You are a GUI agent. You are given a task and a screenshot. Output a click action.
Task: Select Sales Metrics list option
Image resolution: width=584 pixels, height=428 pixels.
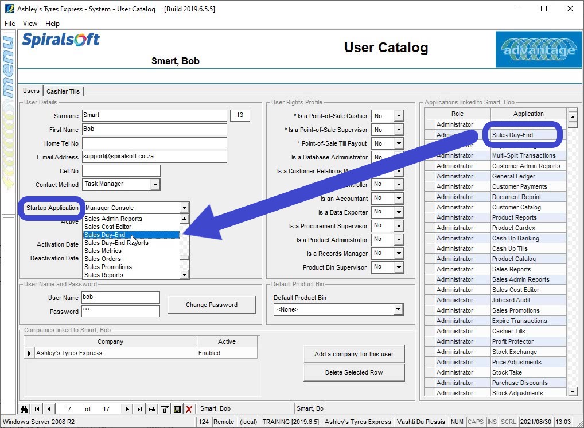tap(131, 251)
